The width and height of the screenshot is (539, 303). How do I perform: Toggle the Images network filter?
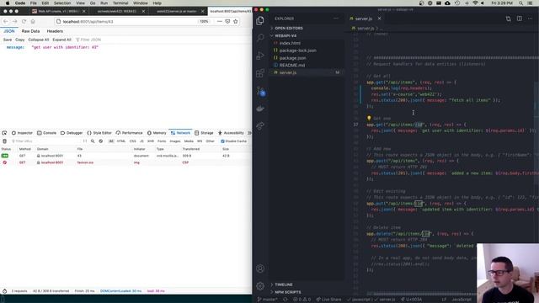pos(175,141)
